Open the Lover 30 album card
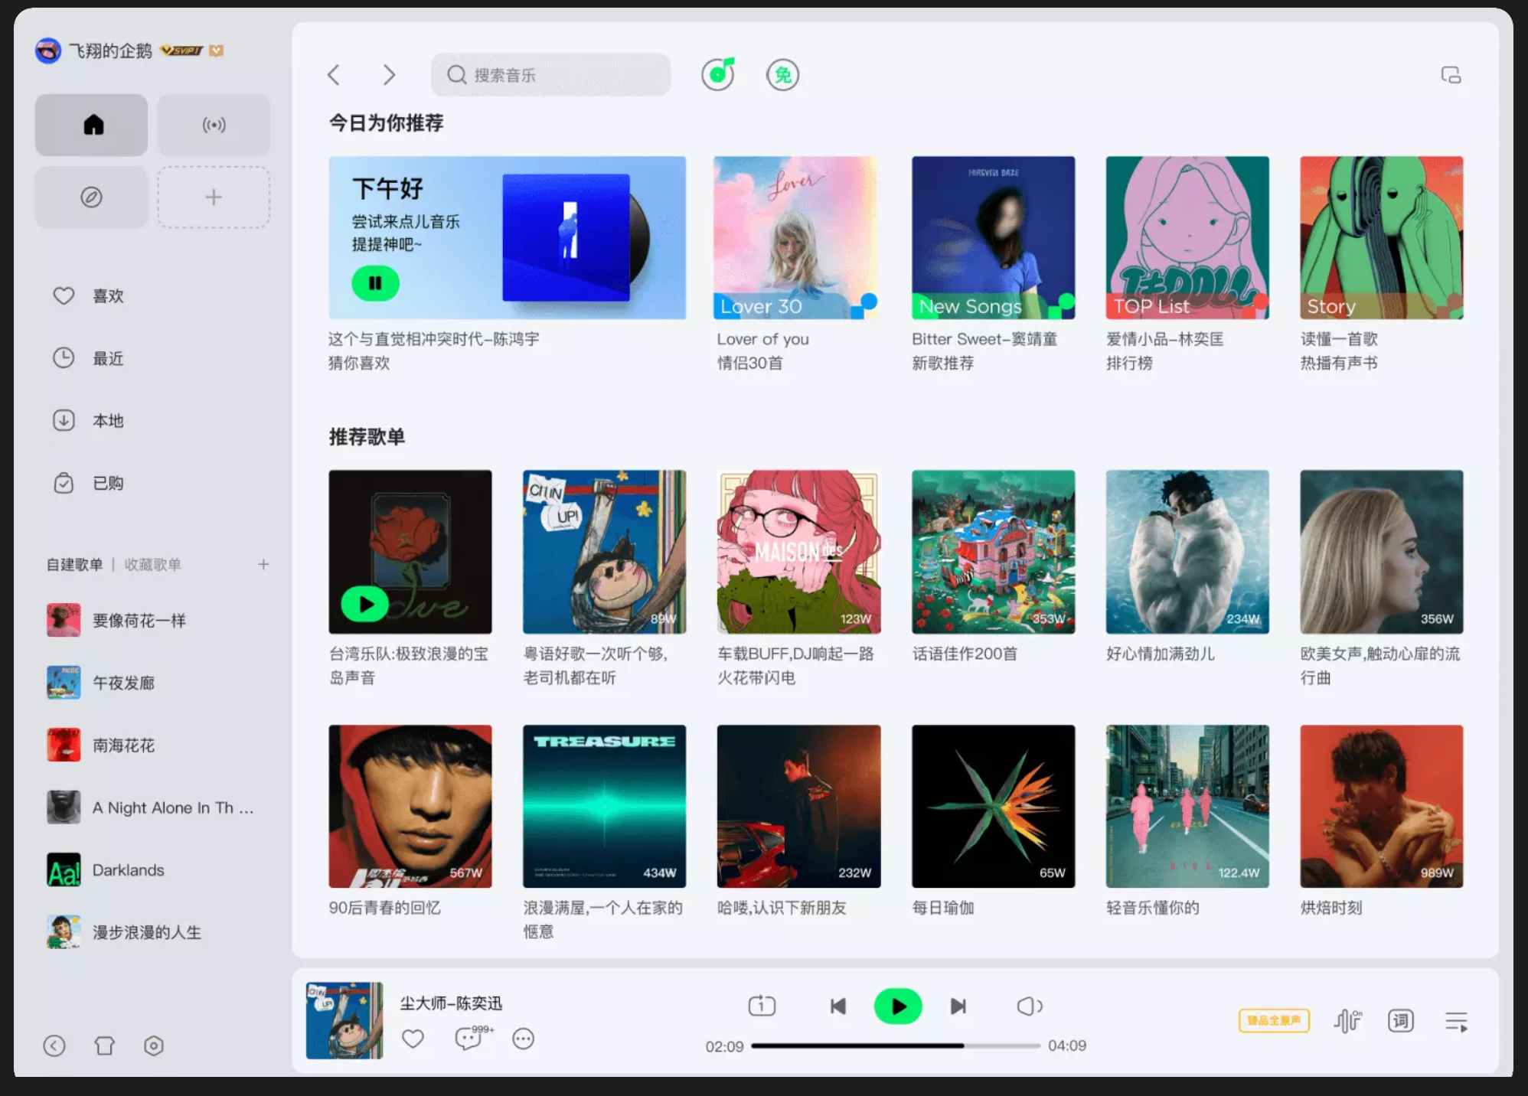 pyautogui.click(x=795, y=238)
